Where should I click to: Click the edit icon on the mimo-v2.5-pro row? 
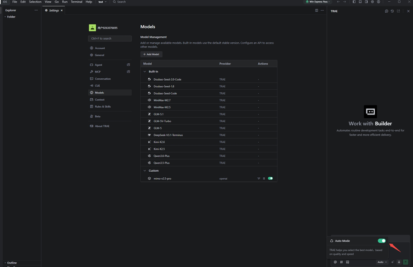pyautogui.click(x=259, y=178)
